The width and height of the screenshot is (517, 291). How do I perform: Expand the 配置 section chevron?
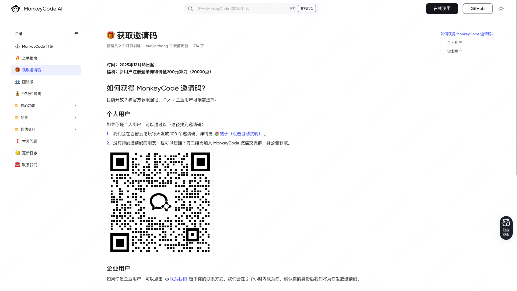[x=75, y=117]
